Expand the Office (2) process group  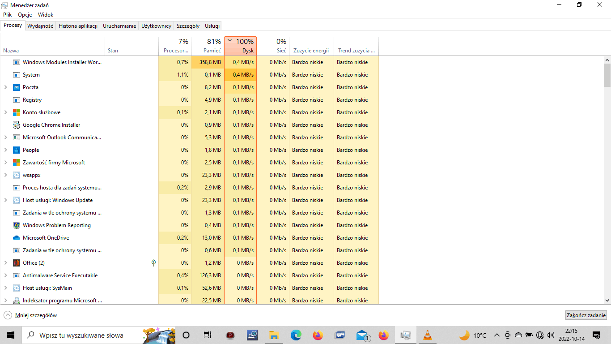(5, 263)
